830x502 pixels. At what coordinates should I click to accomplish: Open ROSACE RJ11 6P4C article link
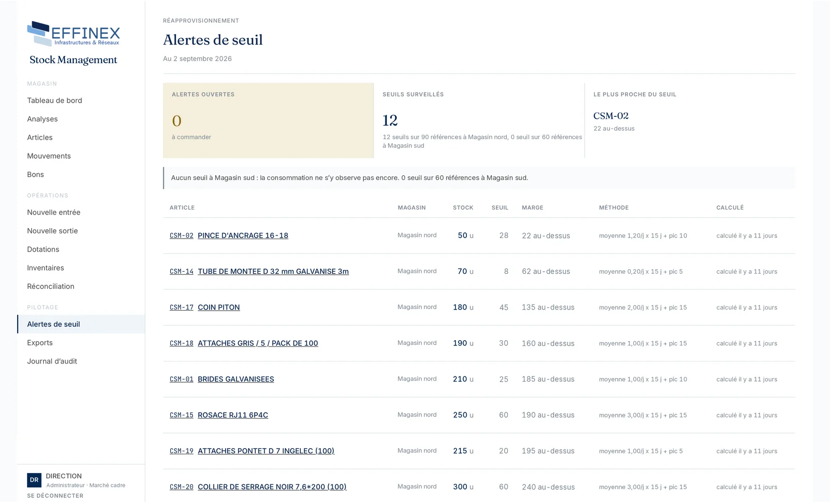[233, 415]
